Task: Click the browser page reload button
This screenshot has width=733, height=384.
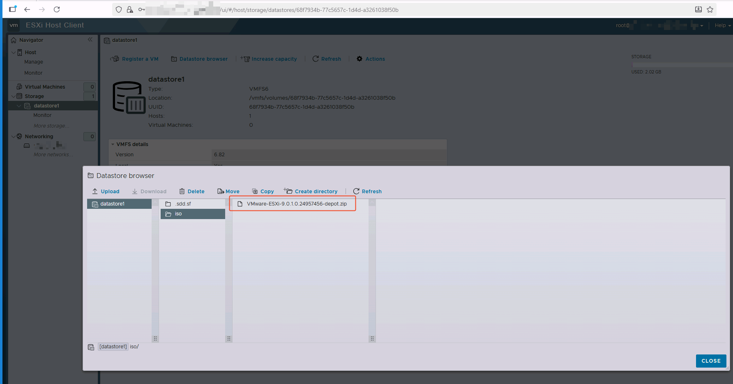Action: click(57, 9)
